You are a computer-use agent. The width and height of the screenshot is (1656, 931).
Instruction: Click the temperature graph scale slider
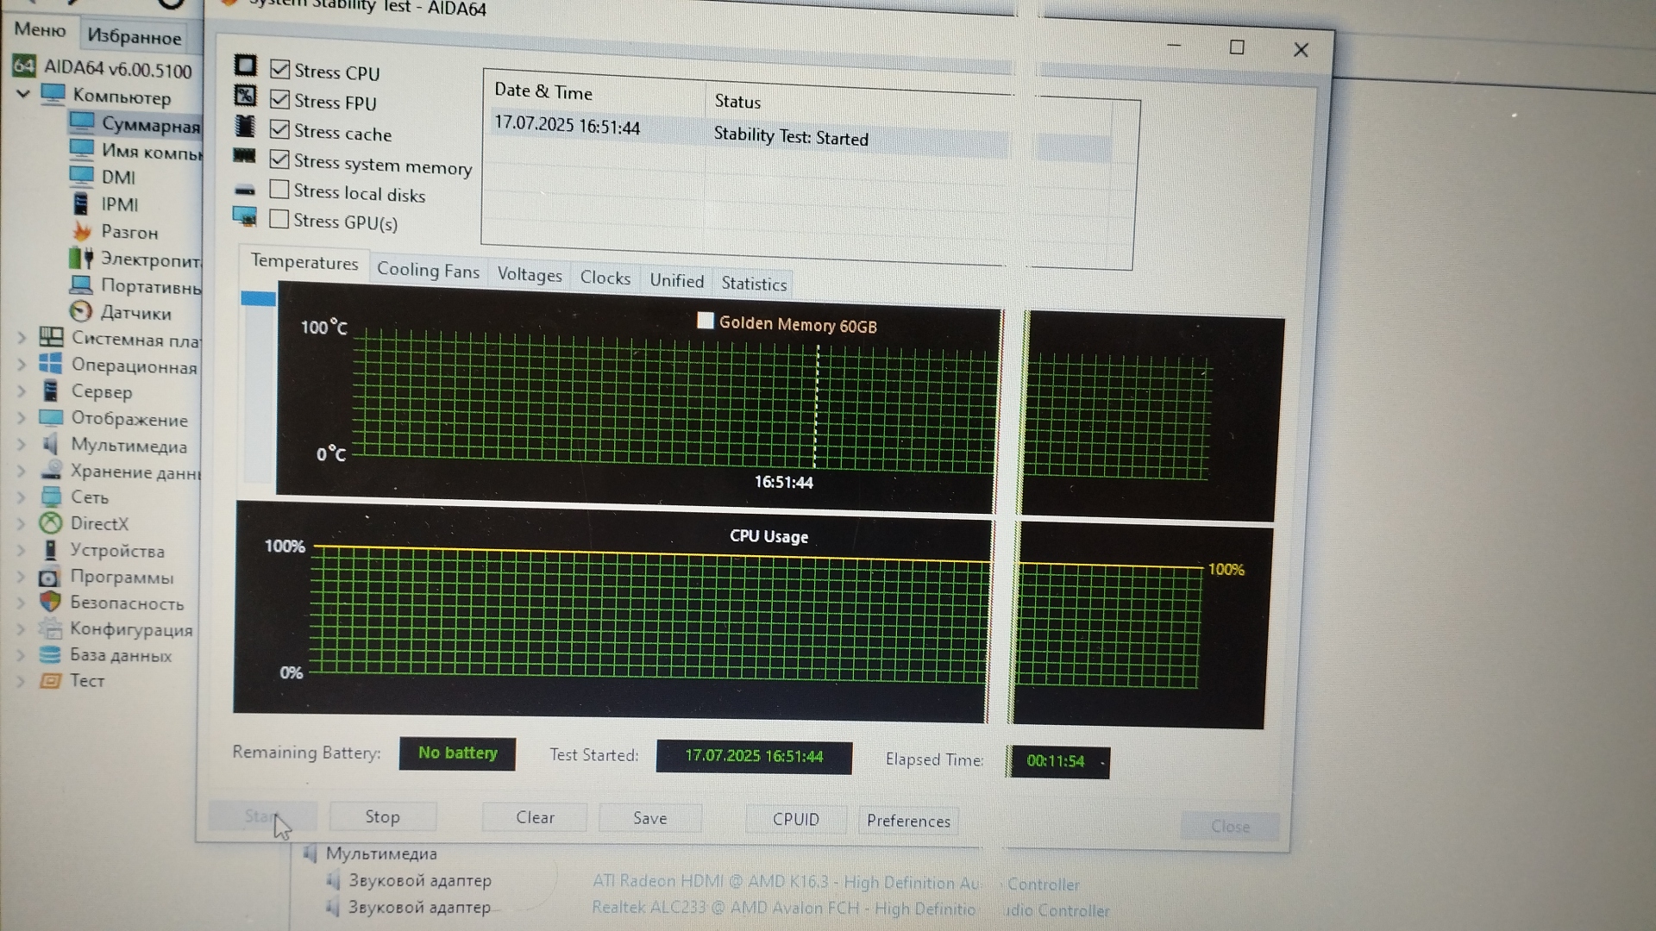pyautogui.click(x=258, y=299)
